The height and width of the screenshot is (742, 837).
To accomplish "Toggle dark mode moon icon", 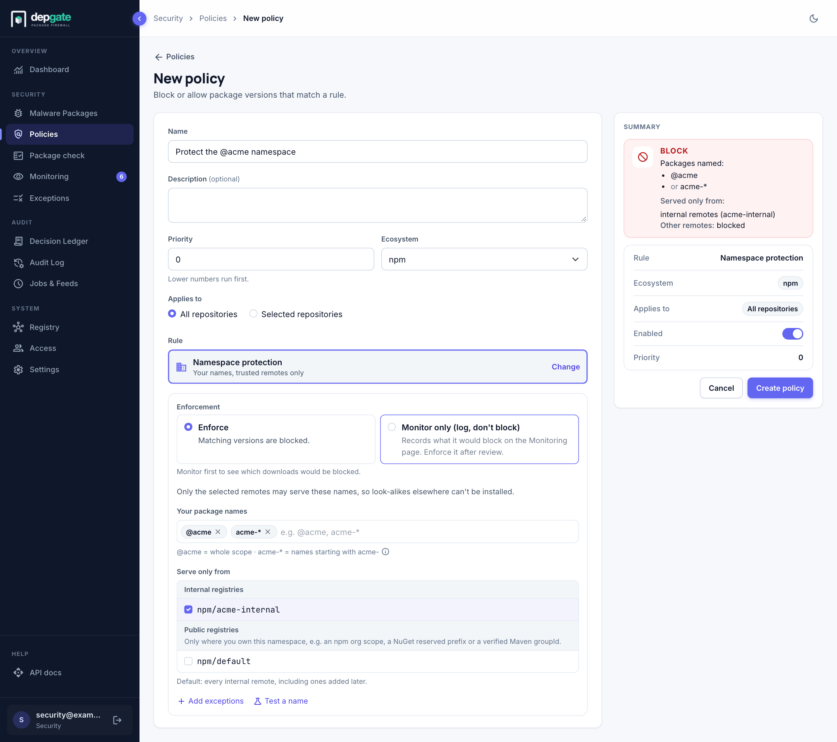I will point(813,19).
